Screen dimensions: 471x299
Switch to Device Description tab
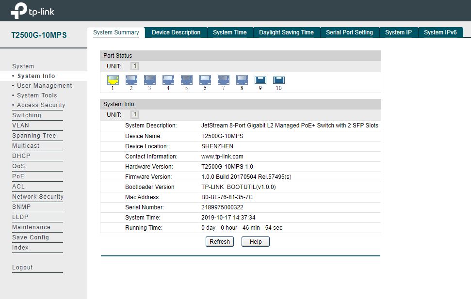click(176, 32)
